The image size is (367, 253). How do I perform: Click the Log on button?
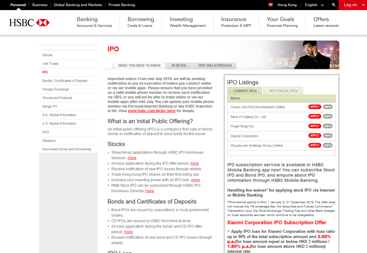[x=350, y=5]
